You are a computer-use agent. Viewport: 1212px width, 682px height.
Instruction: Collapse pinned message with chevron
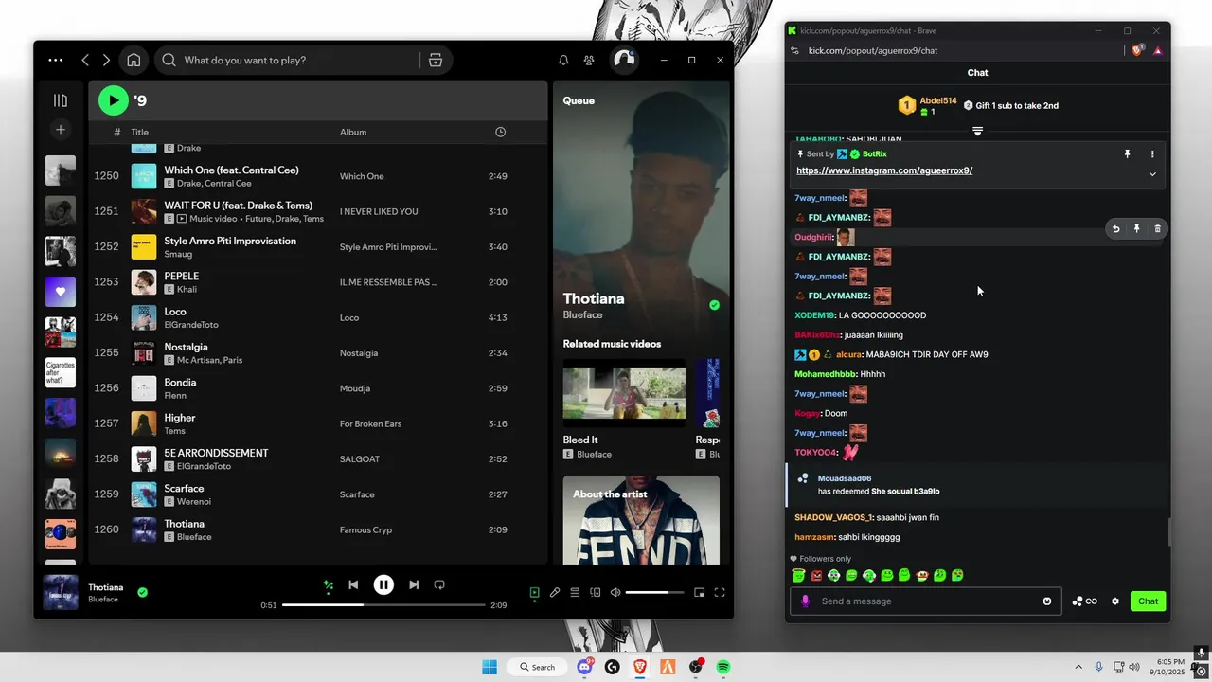pyautogui.click(x=1152, y=174)
